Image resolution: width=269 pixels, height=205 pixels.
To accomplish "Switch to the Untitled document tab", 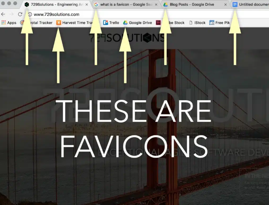I will click(x=250, y=5).
